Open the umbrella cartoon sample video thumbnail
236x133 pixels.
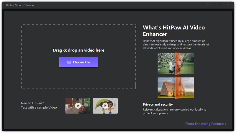click(x=105, y=106)
